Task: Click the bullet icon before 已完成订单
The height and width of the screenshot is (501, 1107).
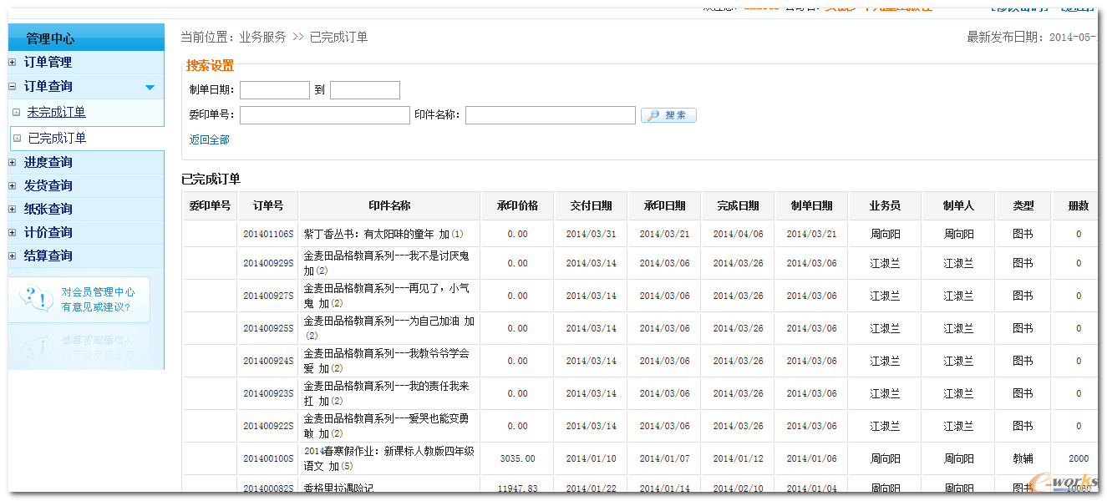Action: click(x=18, y=139)
